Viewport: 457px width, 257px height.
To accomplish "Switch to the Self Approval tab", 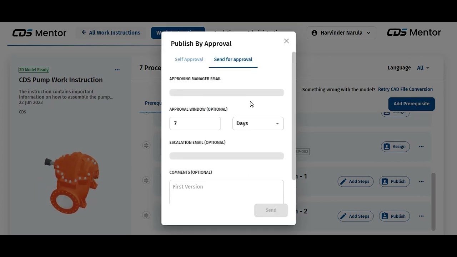I will (189, 60).
